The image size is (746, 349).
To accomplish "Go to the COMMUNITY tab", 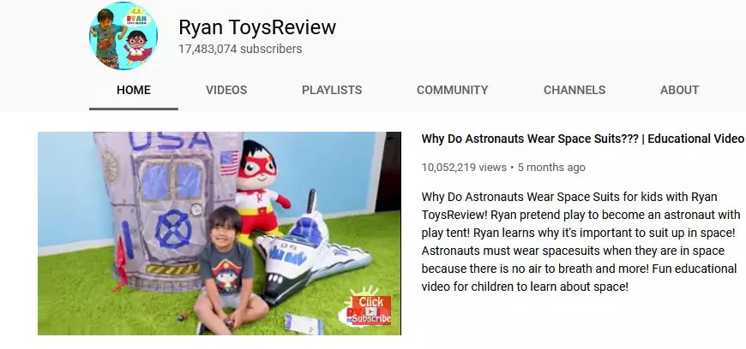I will point(453,90).
